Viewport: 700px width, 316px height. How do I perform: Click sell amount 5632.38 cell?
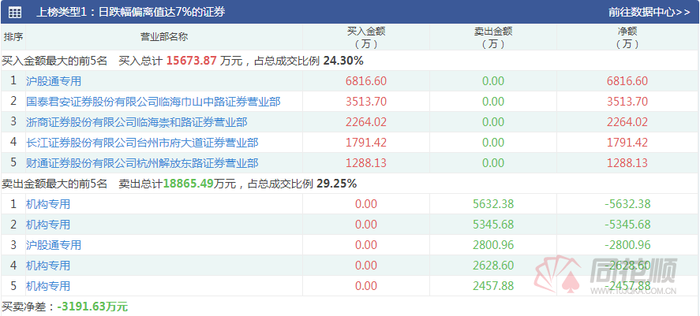(493, 204)
